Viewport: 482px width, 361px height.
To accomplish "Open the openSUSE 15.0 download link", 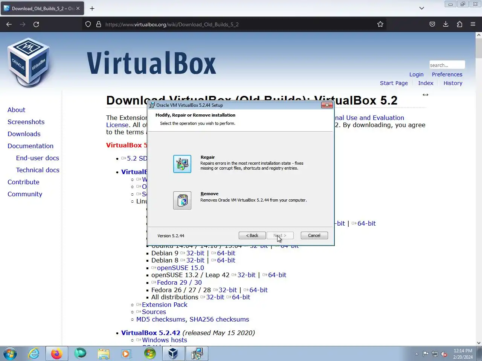I will pos(180,268).
